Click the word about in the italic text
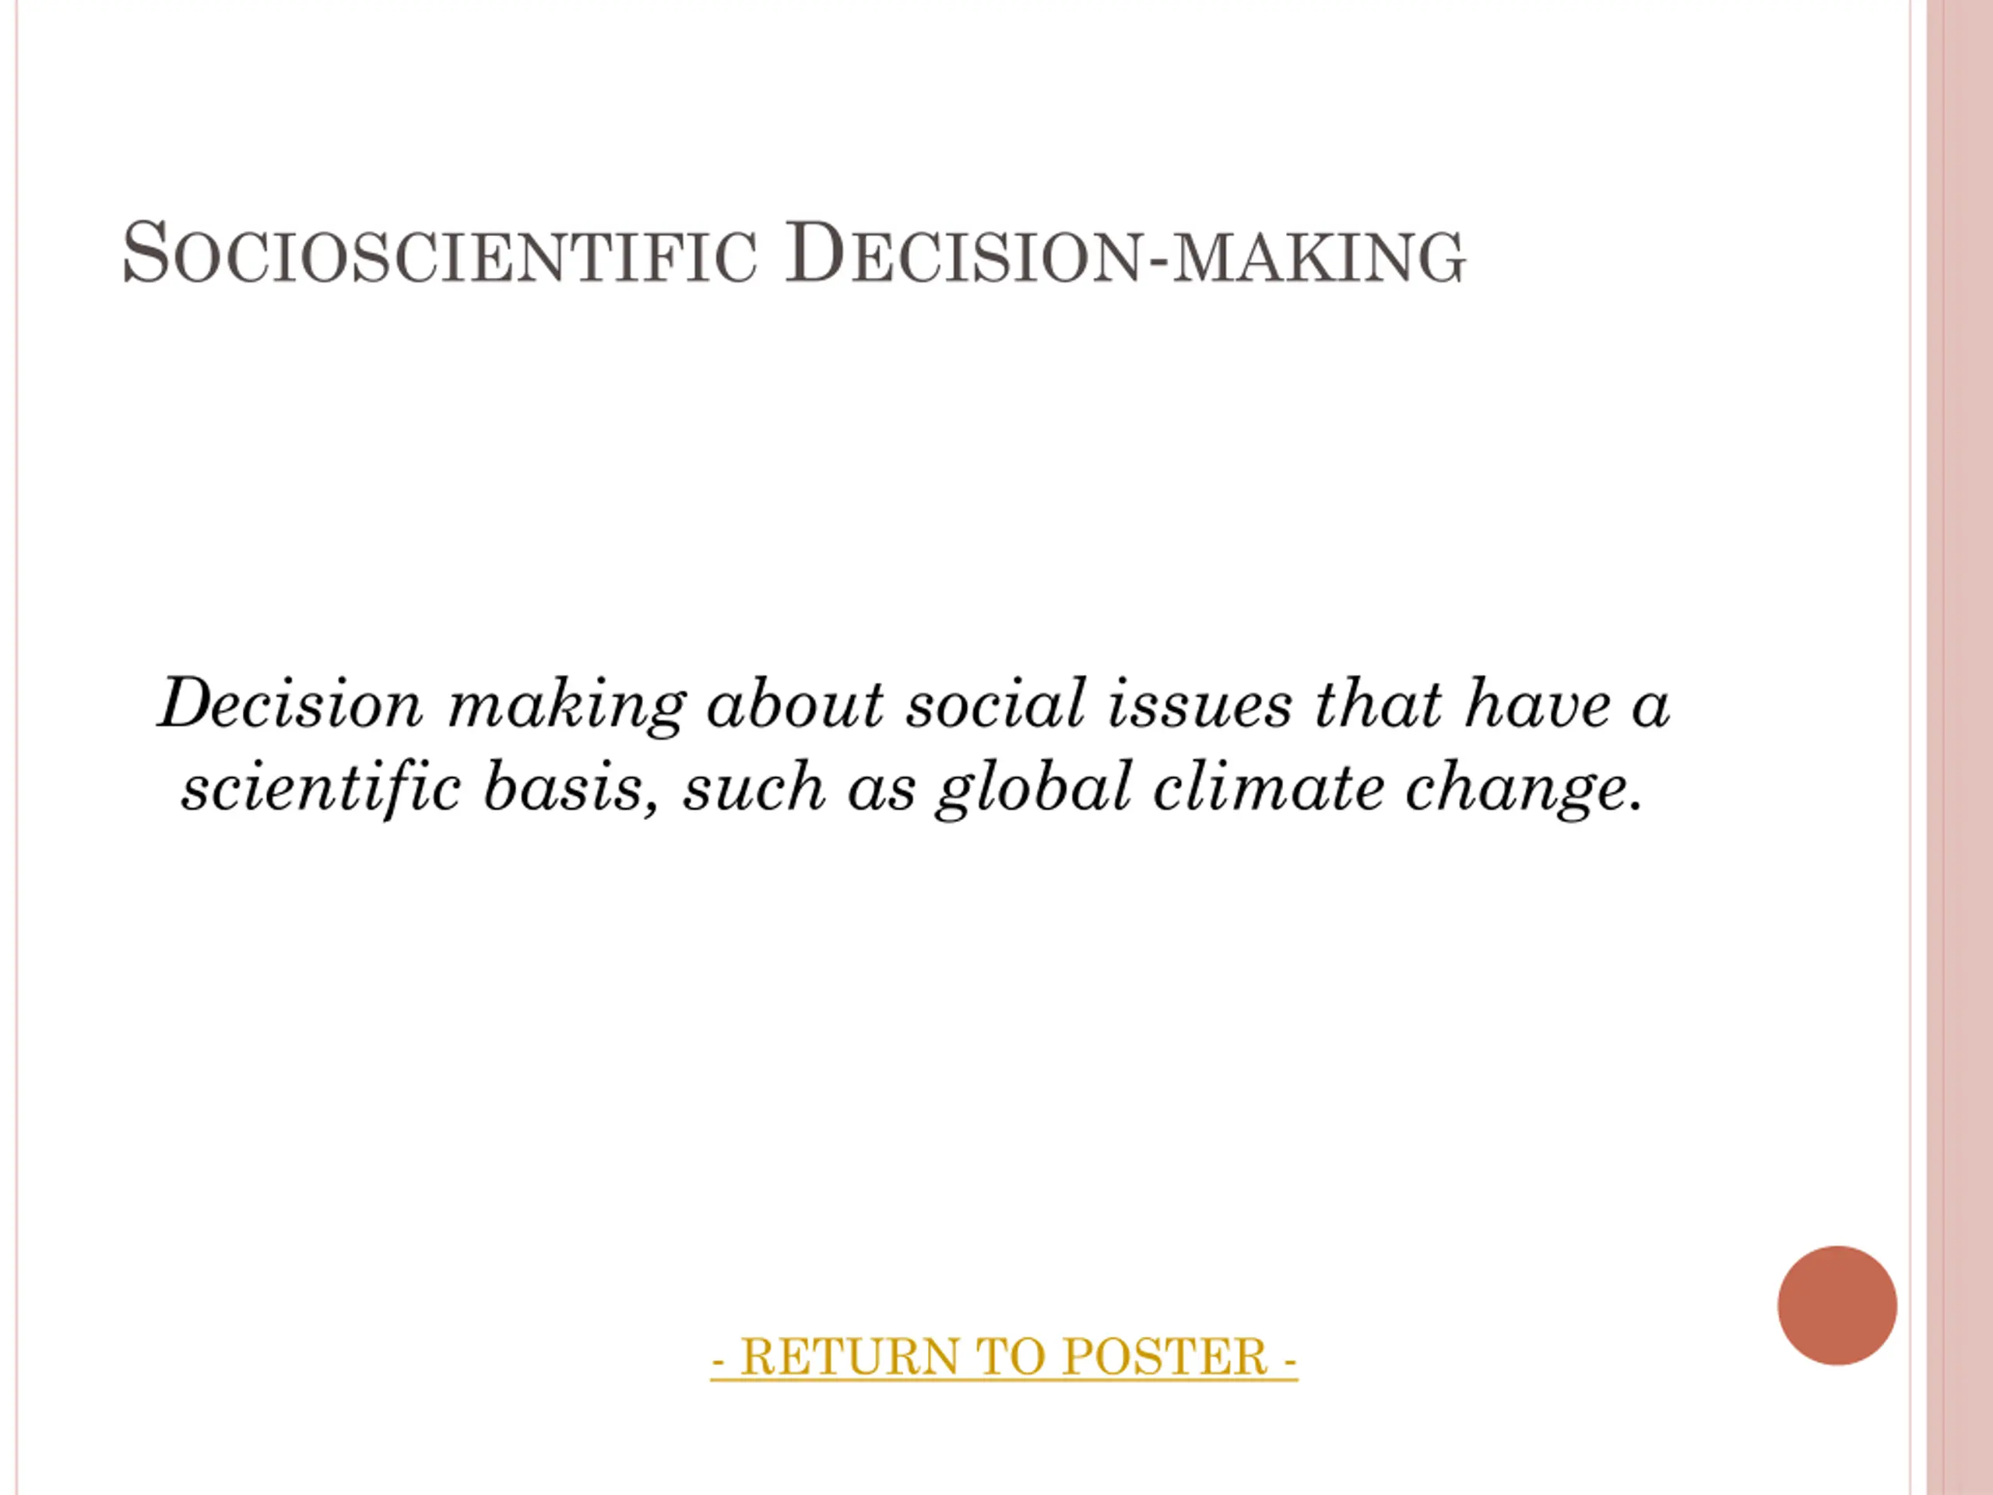1993x1495 pixels. (x=796, y=703)
